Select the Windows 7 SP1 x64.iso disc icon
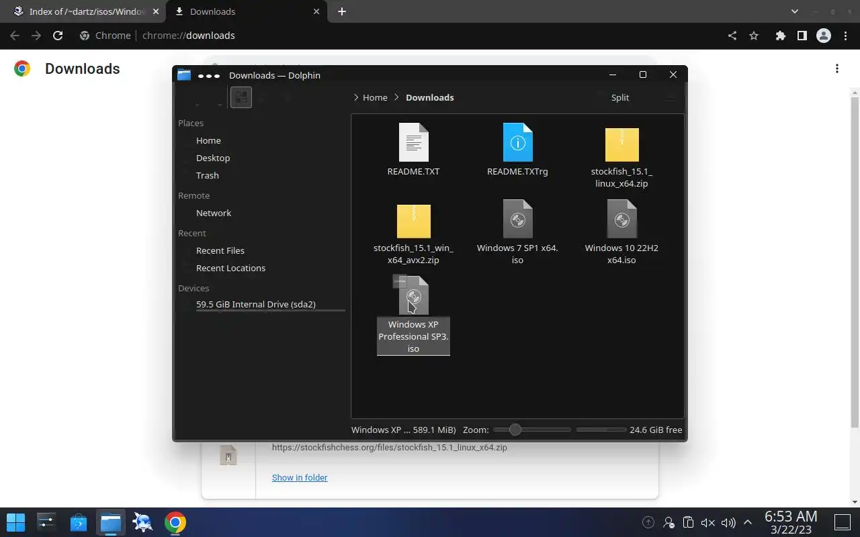 517,219
